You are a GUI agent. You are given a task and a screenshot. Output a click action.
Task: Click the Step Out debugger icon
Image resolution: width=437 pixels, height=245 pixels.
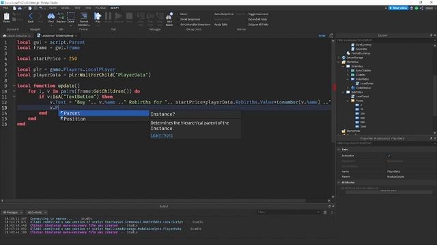(160, 16)
